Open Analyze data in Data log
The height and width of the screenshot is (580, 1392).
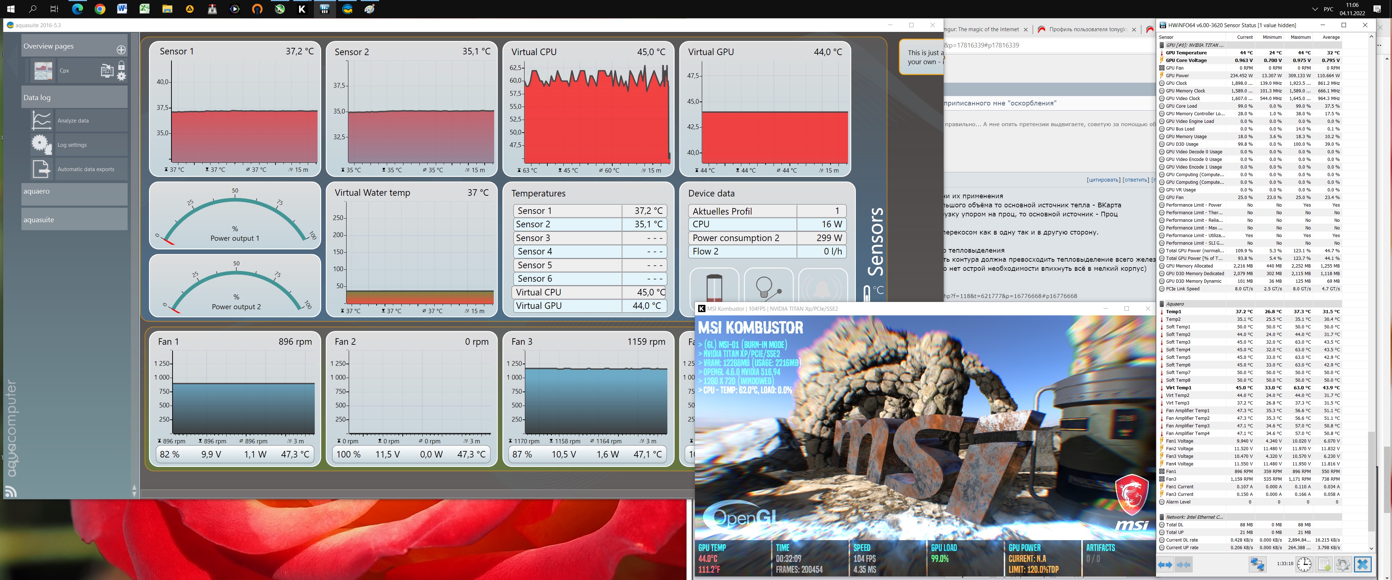[x=73, y=121]
